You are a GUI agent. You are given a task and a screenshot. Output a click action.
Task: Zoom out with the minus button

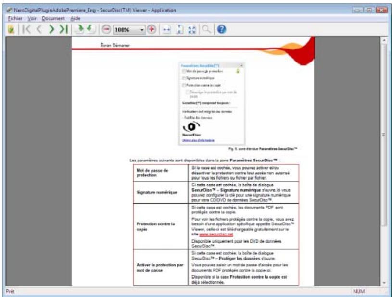coord(106,29)
